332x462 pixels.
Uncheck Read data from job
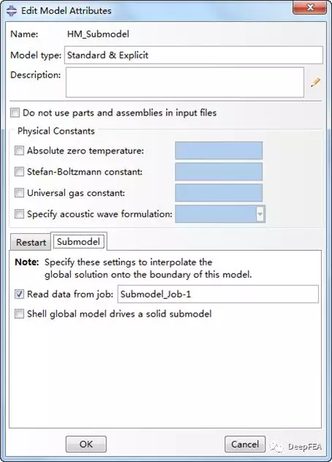(x=19, y=294)
